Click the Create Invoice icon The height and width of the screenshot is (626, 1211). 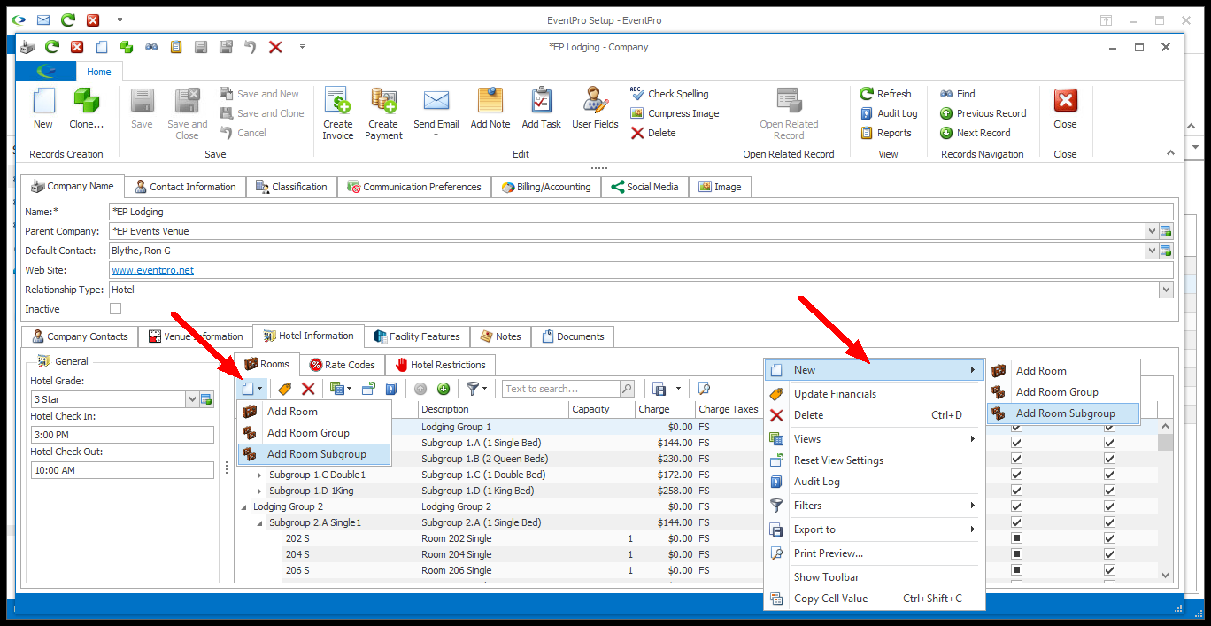coord(337,99)
